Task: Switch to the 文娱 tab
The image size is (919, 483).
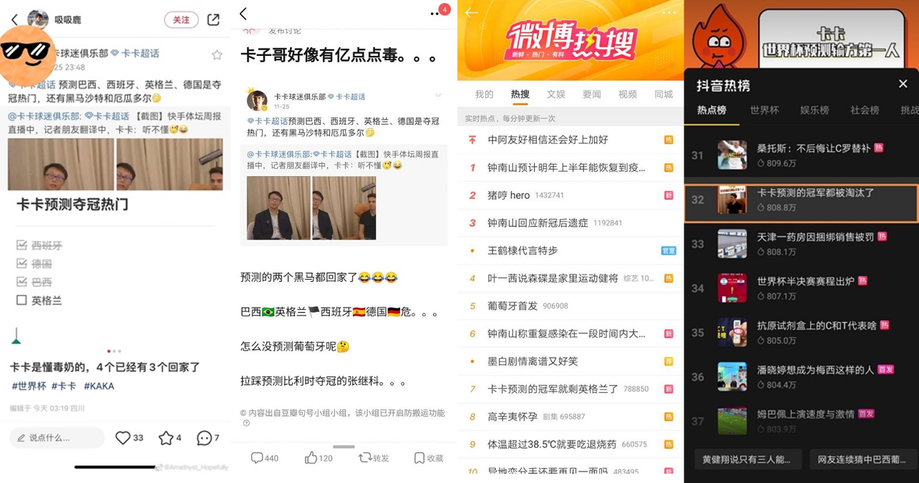Action: [x=556, y=94]
